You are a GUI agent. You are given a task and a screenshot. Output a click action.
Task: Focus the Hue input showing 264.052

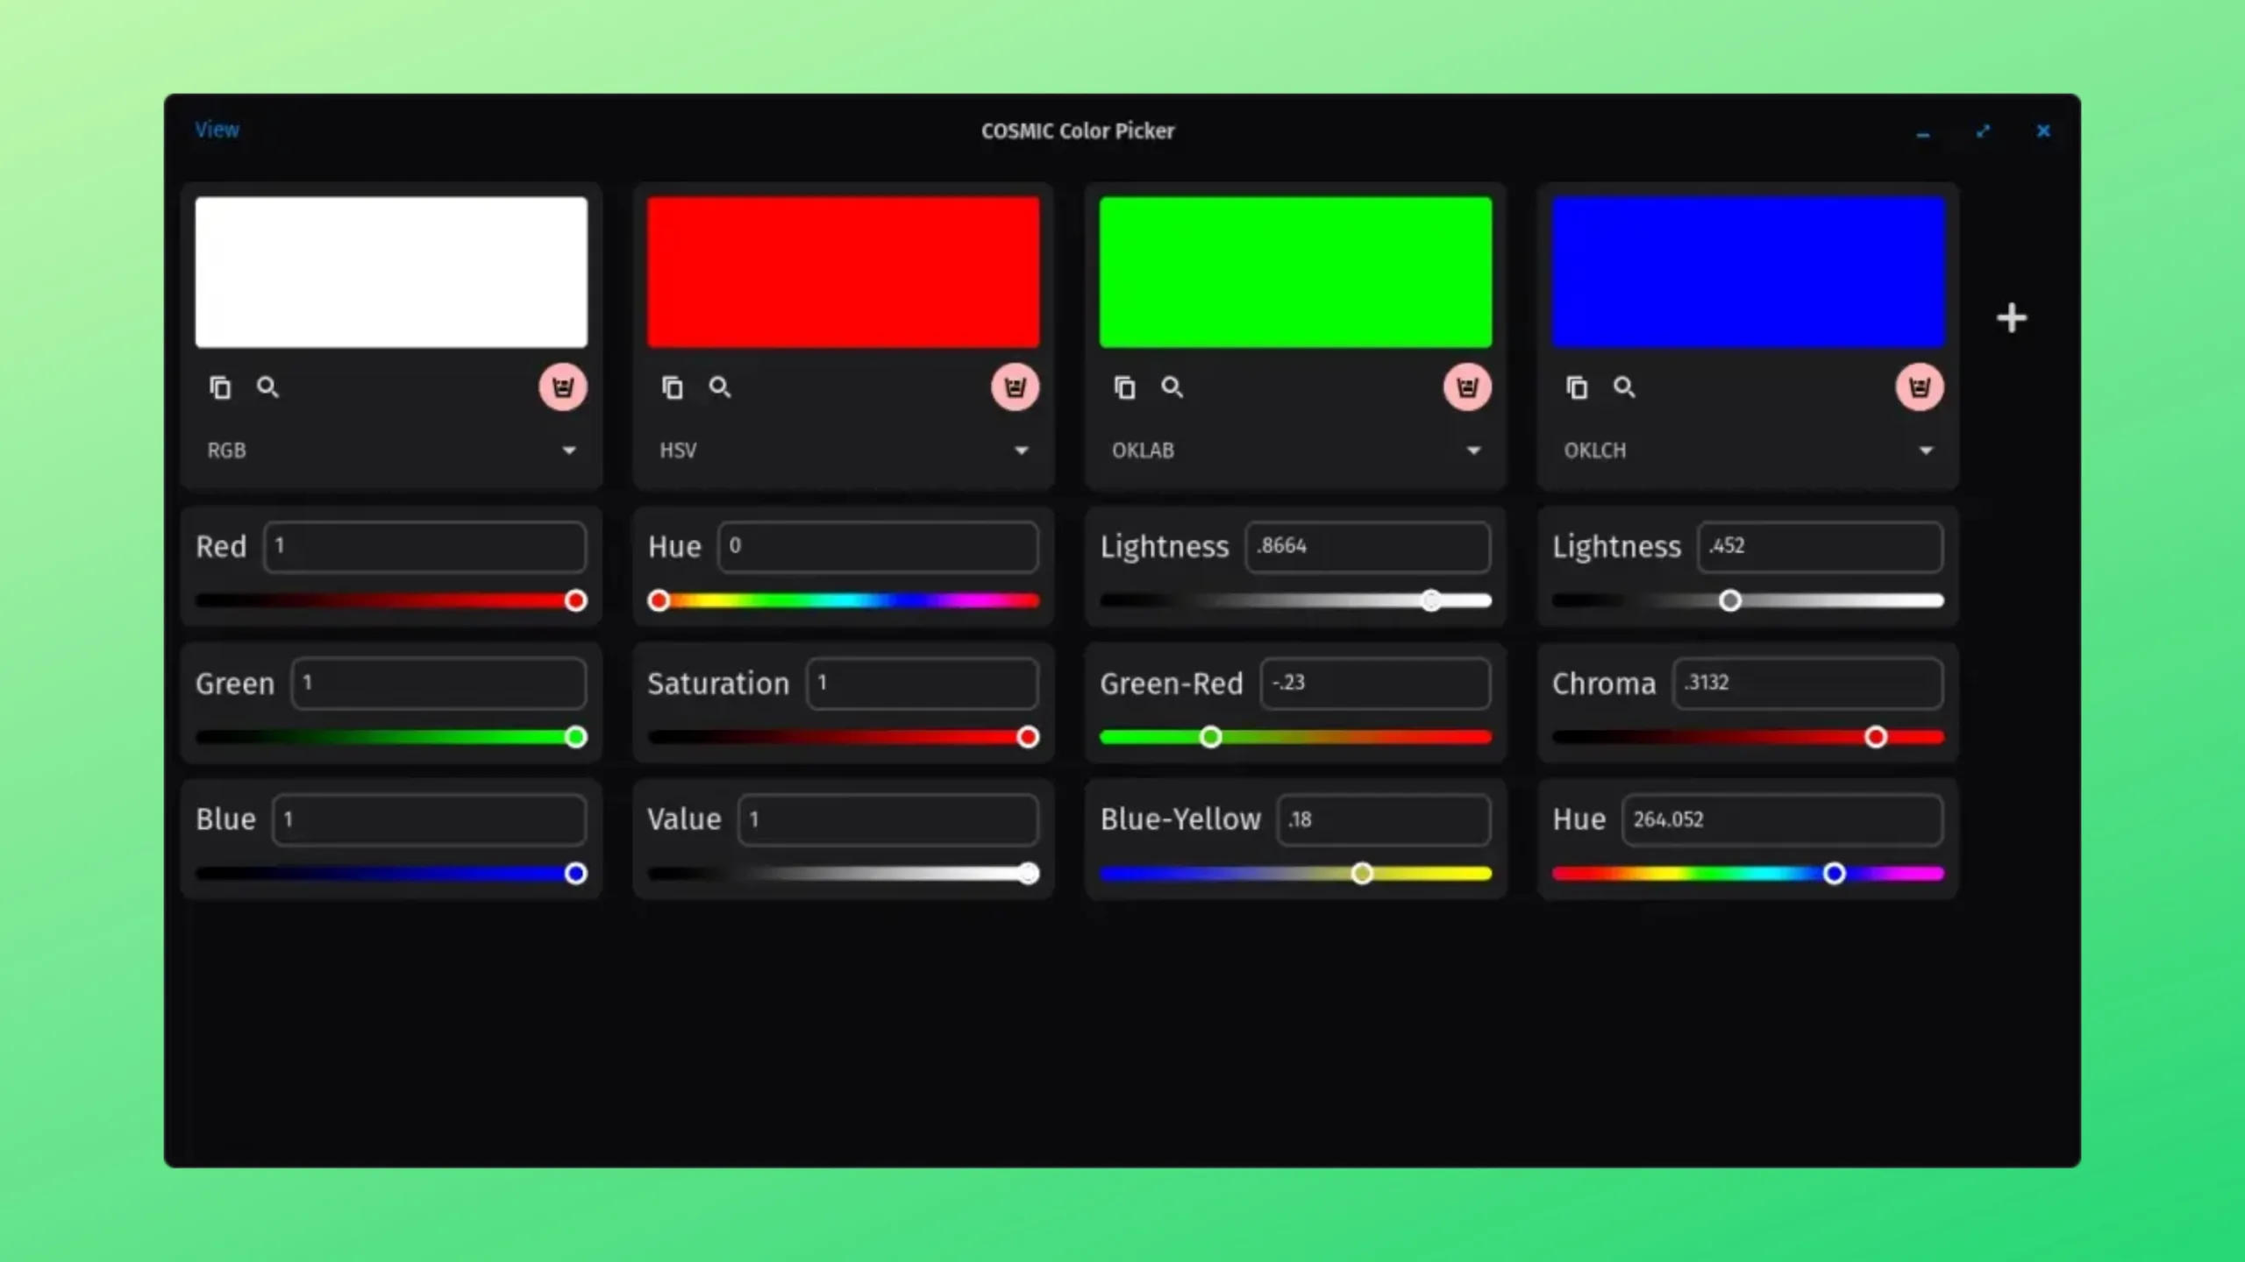point(1783,819)
